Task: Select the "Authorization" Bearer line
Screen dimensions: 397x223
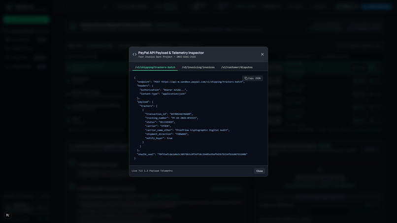Action: tap(164, 90)
